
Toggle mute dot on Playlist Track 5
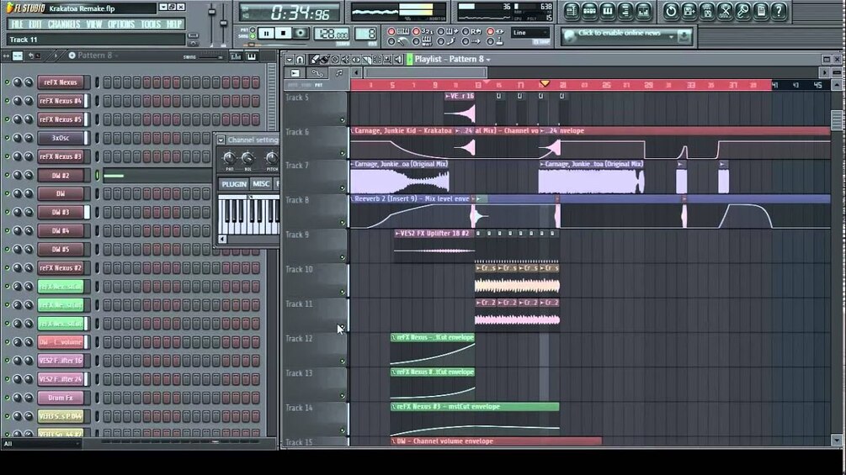coord(342,119)
